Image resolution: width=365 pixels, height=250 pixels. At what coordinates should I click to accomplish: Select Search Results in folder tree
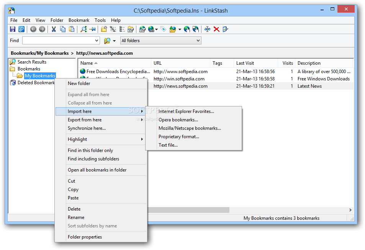pos(32,62)
